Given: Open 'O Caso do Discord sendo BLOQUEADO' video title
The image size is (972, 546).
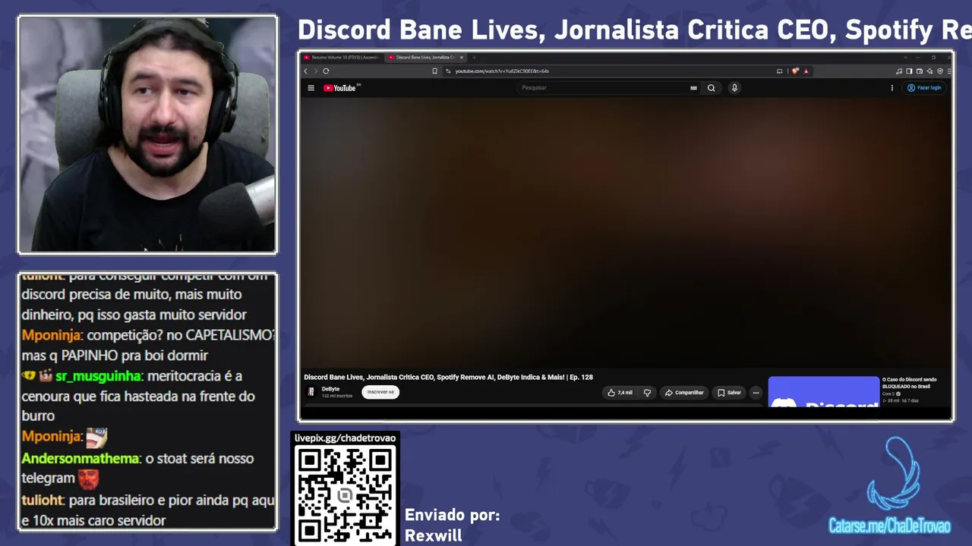Looking at the screenshot, I should pos(910,383).
